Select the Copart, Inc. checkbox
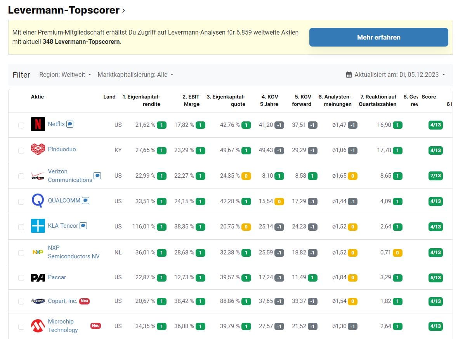 click(x=21, y=301)
